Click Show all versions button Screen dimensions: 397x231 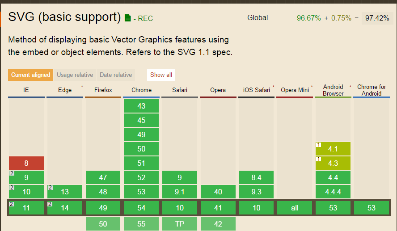(x=161, y=75)
